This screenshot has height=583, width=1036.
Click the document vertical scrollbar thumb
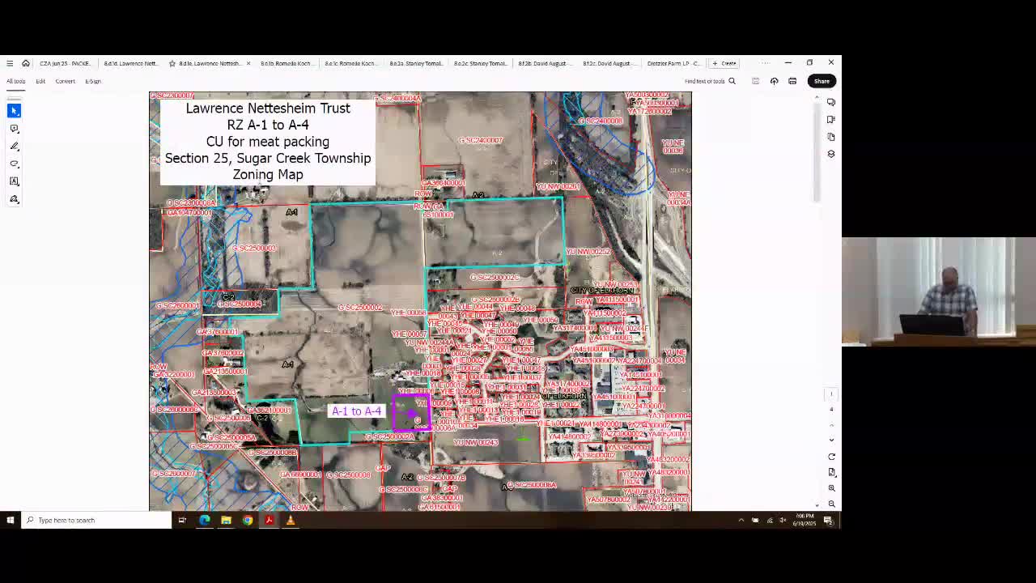click(x=817, y=152)
